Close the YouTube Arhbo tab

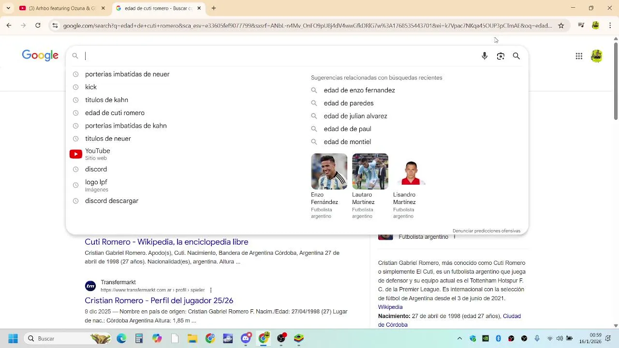coord(103,8)
